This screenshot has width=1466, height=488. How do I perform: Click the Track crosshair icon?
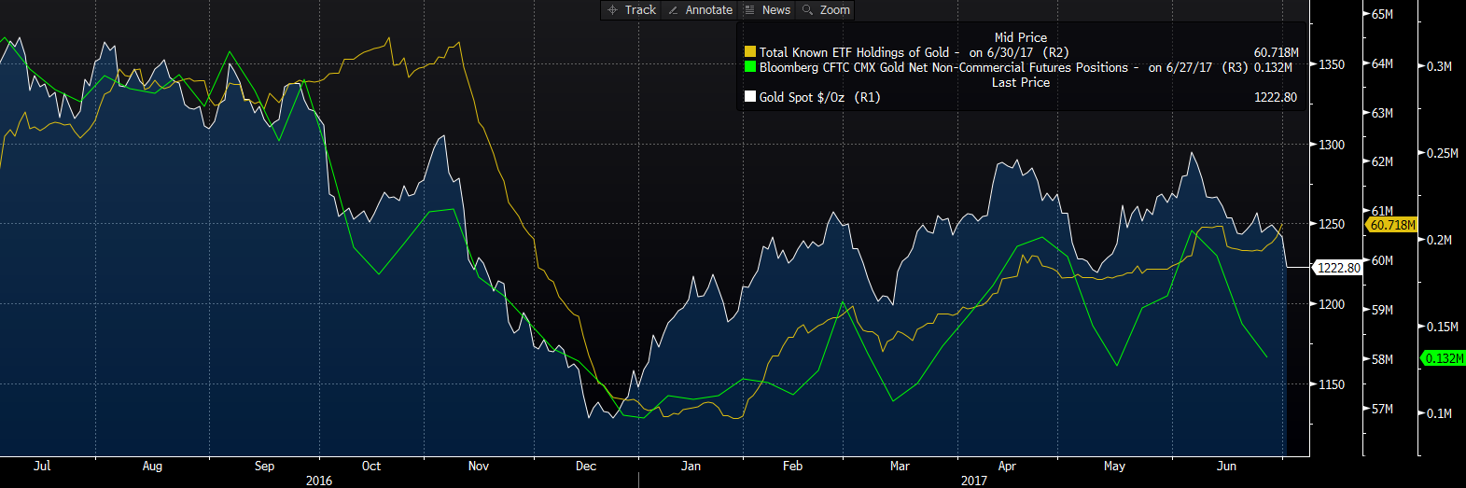[x=612, y=10]
